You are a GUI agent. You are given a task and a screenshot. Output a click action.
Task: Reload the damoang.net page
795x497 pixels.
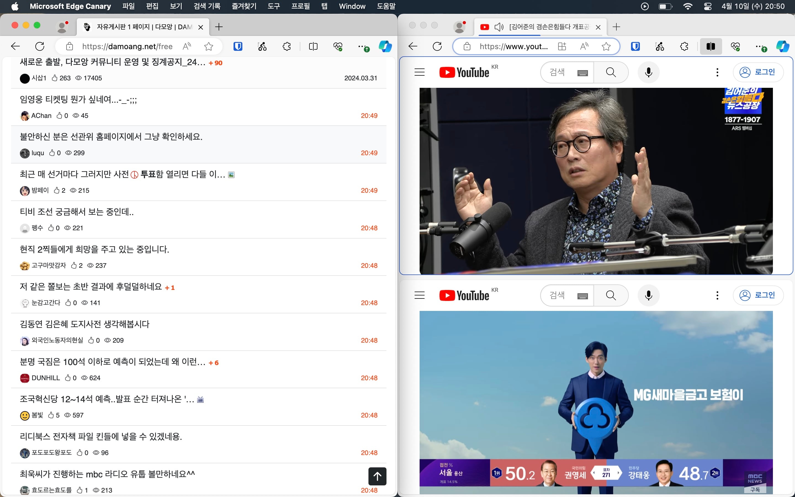coord(40,46)
